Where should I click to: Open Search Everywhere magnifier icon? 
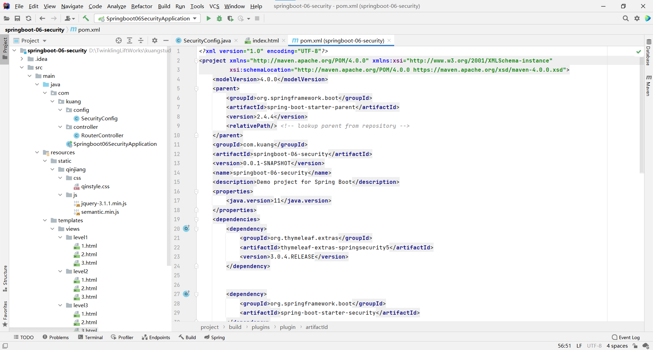tap(625, 18)
